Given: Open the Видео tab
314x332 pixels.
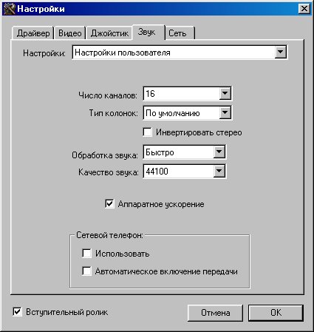Looking at the screenshot, I should coord(70,33).
